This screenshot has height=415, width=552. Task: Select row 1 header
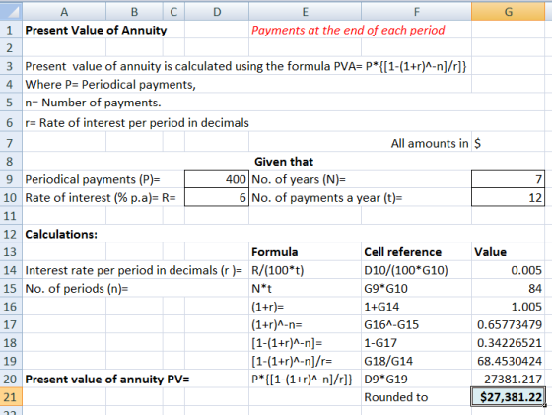10,30
